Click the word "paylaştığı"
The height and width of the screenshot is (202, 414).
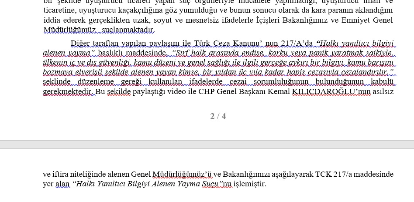coord(148,92)
